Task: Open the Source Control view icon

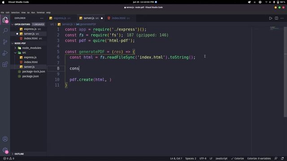Action: coord(5,42)
